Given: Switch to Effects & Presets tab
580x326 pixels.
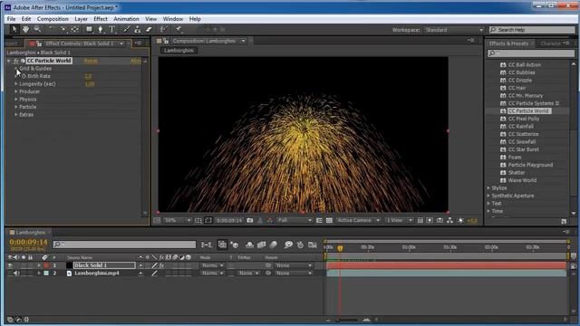Looking at the screenshot, I should coord(508,43).
